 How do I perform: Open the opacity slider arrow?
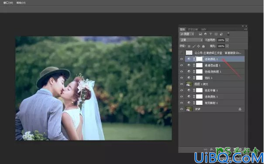227,40
